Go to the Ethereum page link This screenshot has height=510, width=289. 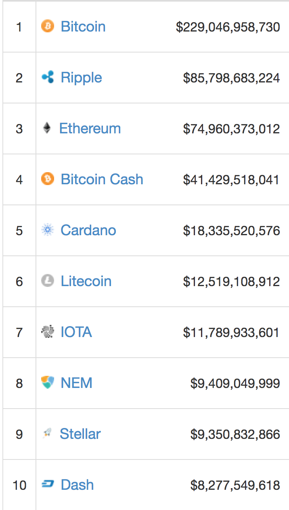tap(90, 129)
